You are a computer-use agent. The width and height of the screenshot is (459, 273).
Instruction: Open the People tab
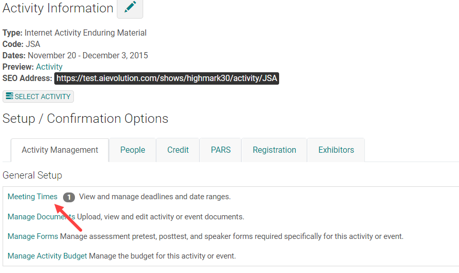pos(133,150)
